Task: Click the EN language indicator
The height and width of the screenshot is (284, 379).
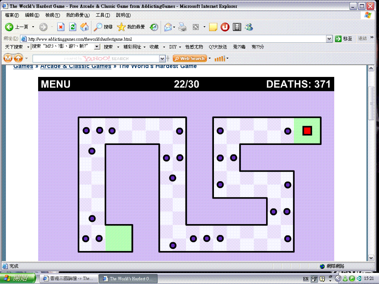Action: click(x=305, y=279)
